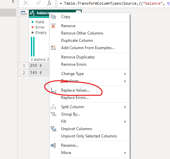Viewport: 170px width, 159px height.
Task: Choose Unpivot Only Selected Columns
Action: (x=89, y=136)
